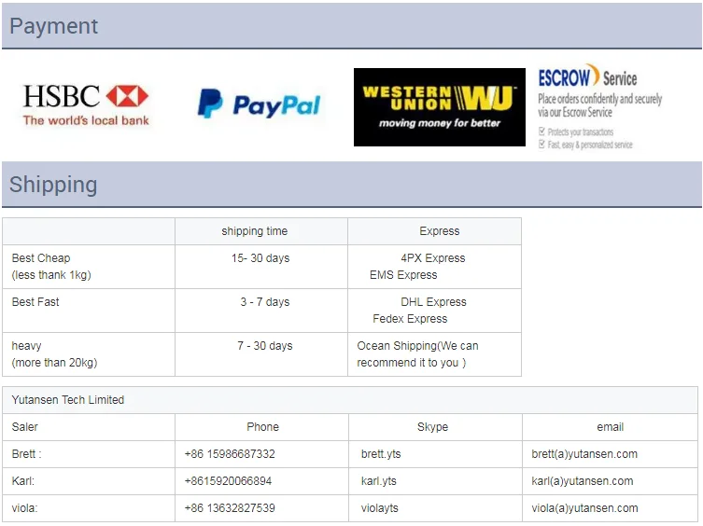Click the 'Fedex Express' text
703x526 pixels.
pos(410,319)
